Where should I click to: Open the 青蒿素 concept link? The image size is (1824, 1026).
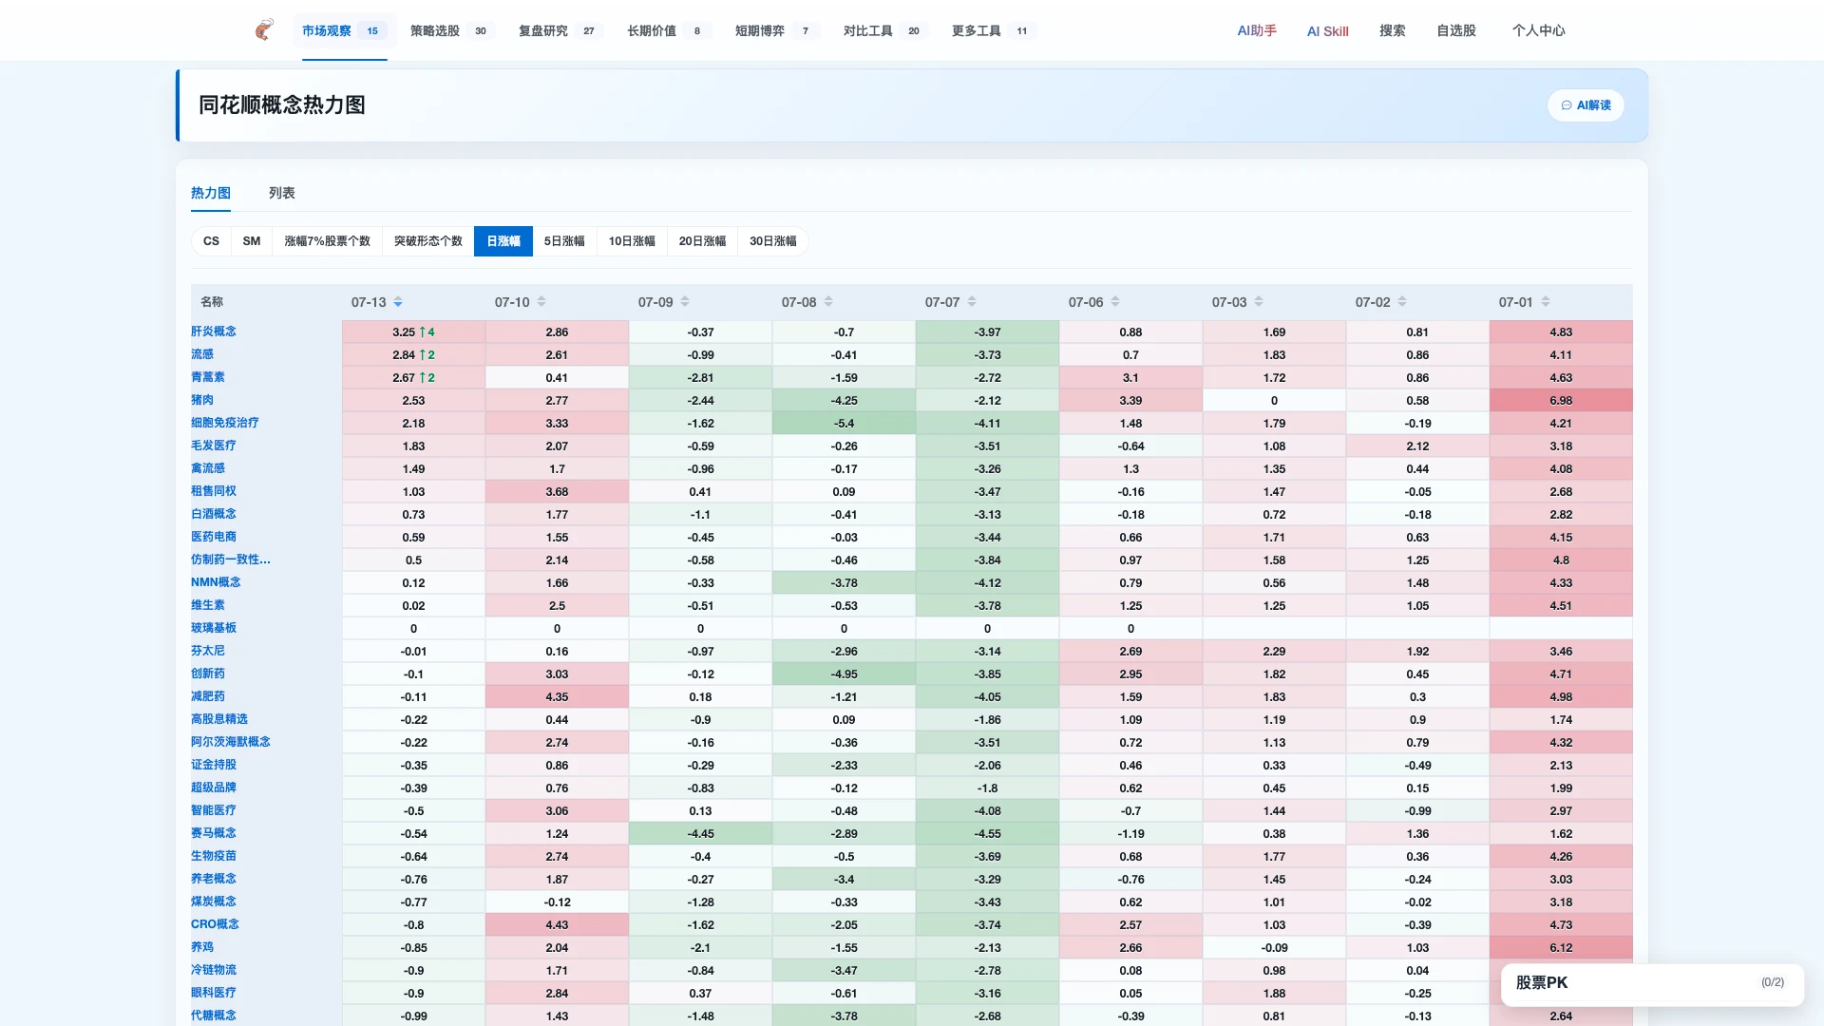tap(208, 377)
